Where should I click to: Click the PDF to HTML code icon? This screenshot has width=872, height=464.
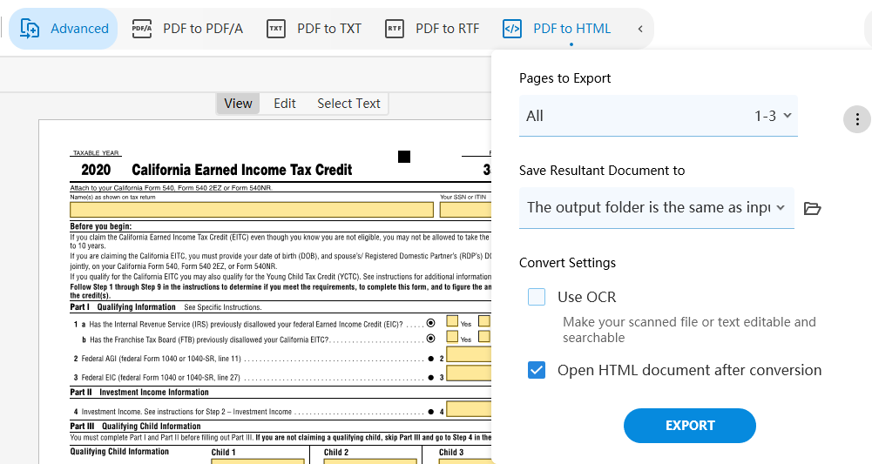[511, 29]
